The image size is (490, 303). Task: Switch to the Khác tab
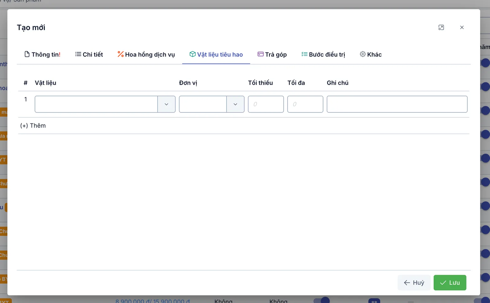371,54
